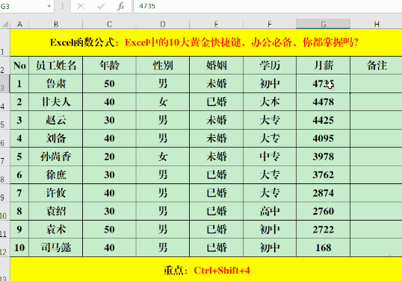This screenshot has height=281, width=402.
Task: Select the cell with name 司马懿
Action: point(56,247)
